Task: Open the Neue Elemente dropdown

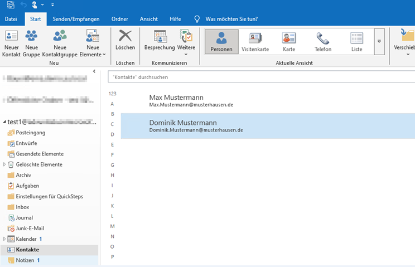Action: pos(93,43)
